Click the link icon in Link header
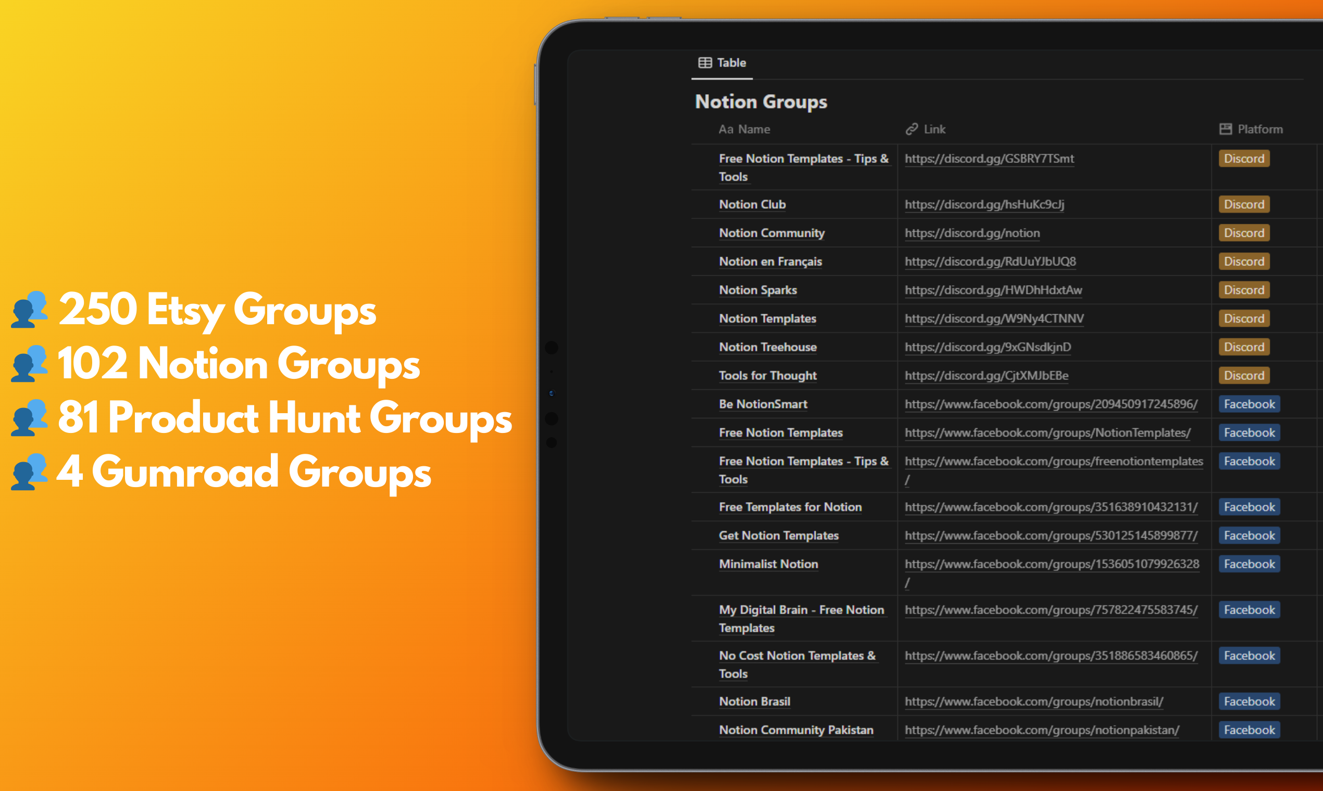Viewport: 1323px width, 791px height. tap(912, 129)
